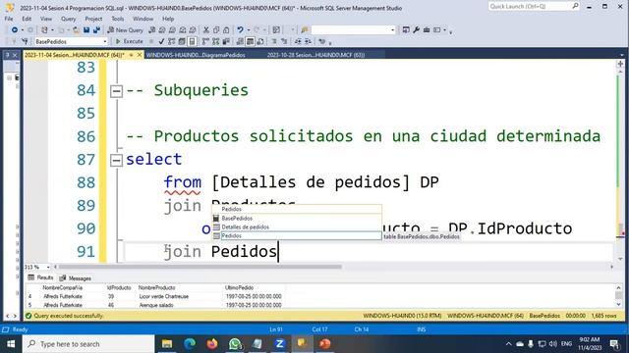The image size is (629, 353).
Task: Click the Paste icon in toolbar
Action: point(226,30)
